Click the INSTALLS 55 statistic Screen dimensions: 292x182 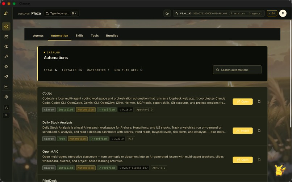72,70
